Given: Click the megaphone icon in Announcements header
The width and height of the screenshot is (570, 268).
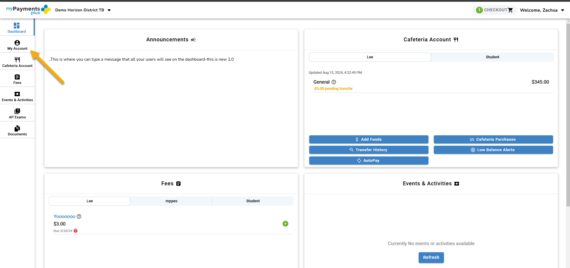Looking at the screenshot, I should 194,40.
